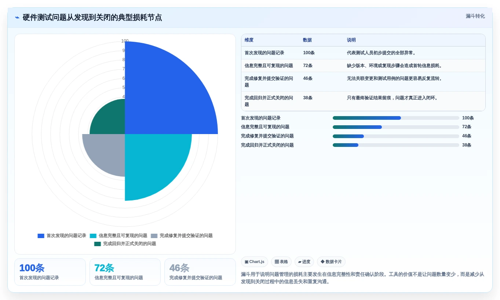Click the 数据 column header
Screen dimensions: 500x300
(x=307, y=40)
